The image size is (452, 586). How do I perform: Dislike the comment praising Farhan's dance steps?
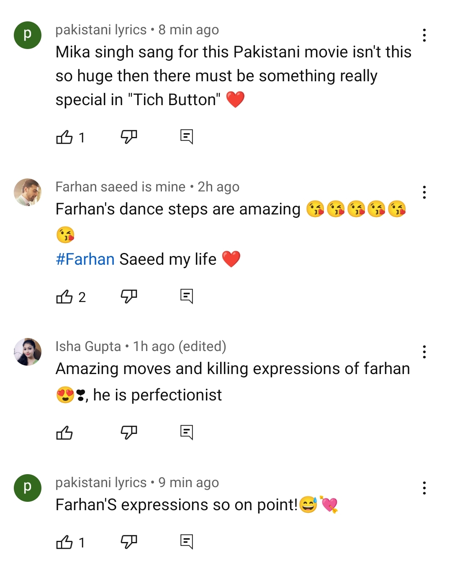[x=129, y=296]
